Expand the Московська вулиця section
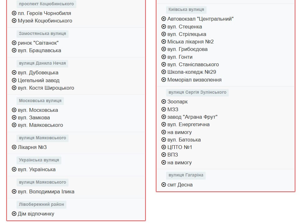Screen dimensions: 301x223 (x=40, y=101)
